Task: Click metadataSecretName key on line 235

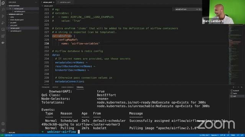Action: pos(69,62)
